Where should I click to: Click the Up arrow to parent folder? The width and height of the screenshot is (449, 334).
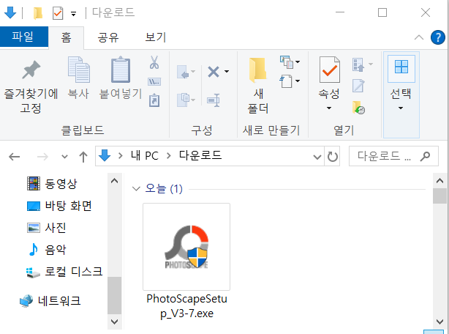click(x=83, y=157)
